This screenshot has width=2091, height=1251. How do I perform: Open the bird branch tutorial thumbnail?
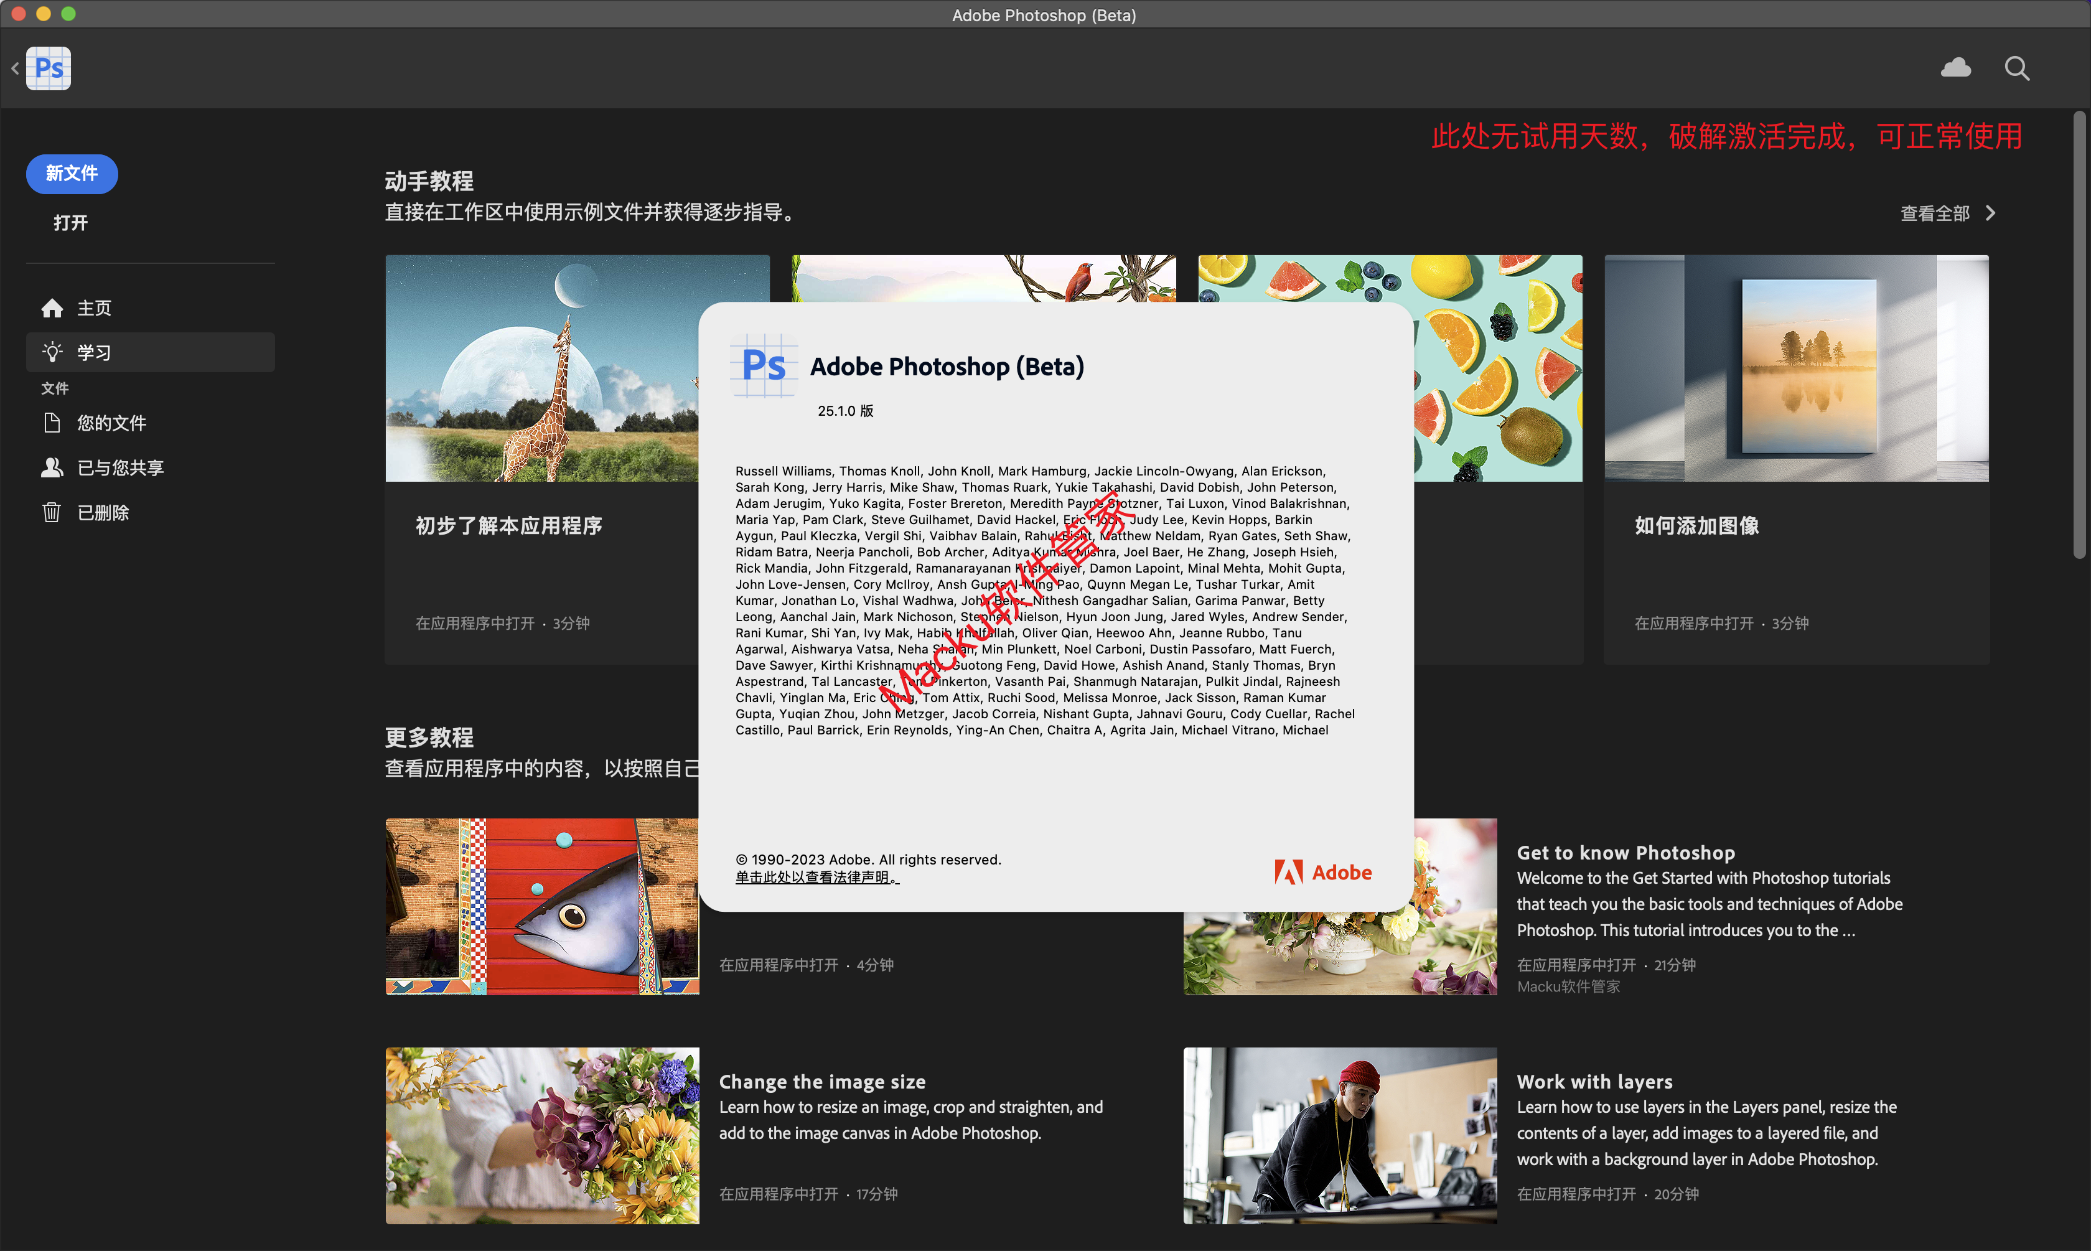tap(983, 278)
